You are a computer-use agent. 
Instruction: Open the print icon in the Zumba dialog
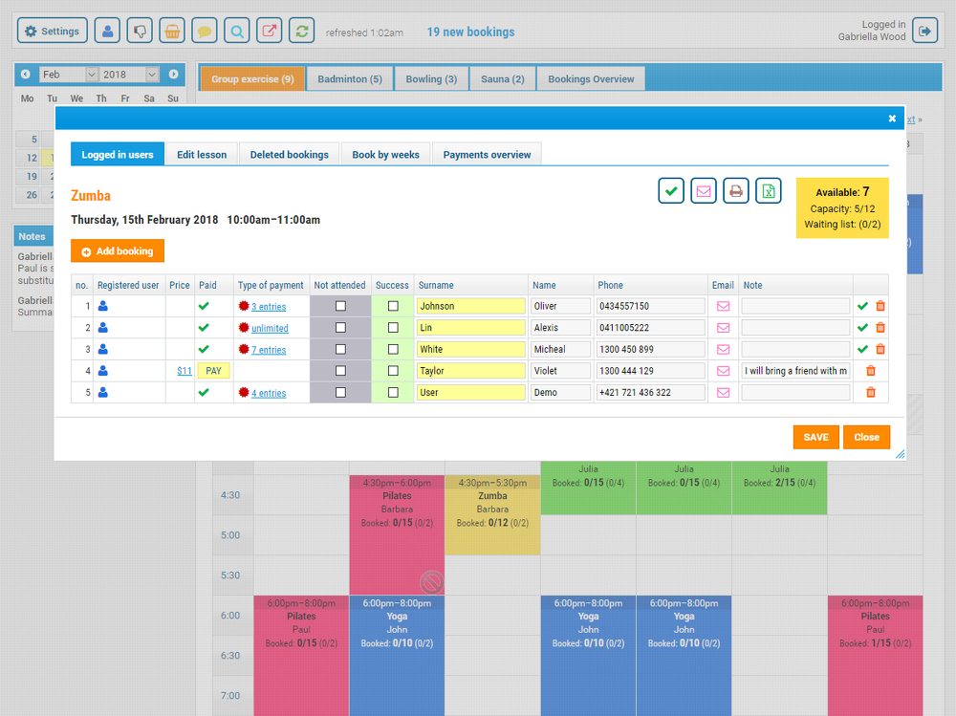[735, 190]
